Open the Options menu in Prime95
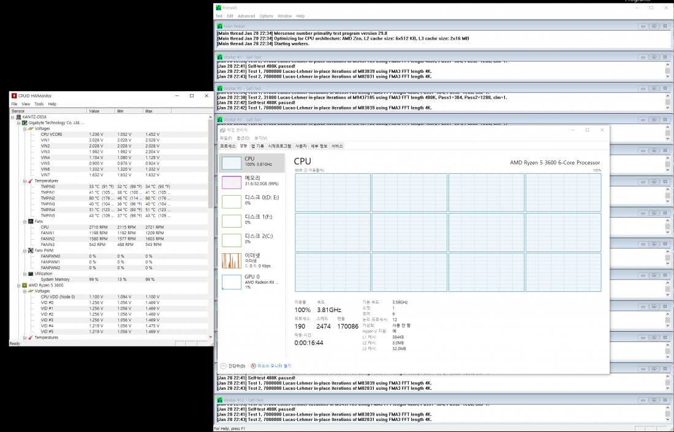 [x=268, y=15]
